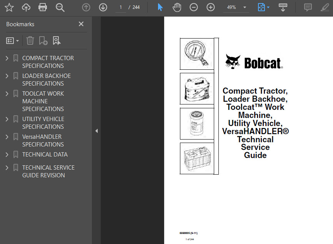Open TECHNICAL SERVICE GUIDE REVISION bookmark
Image resolution: width=333 pixels, height=244 pixels.
point(48,172)
